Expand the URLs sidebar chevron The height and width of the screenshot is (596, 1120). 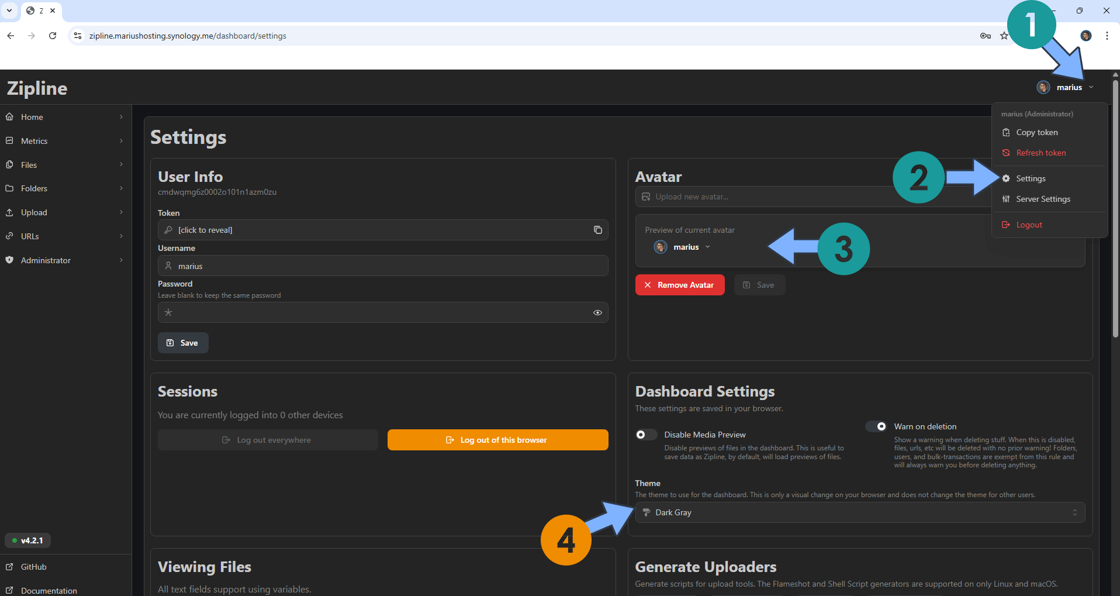pos(121,236)
